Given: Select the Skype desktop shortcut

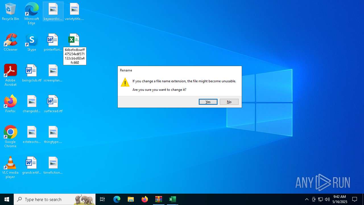Looking at the screenshot, I should coord(32,42).
